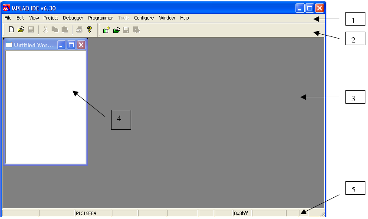
Task: Open the Debugger menu
Action: click(73, 18)
